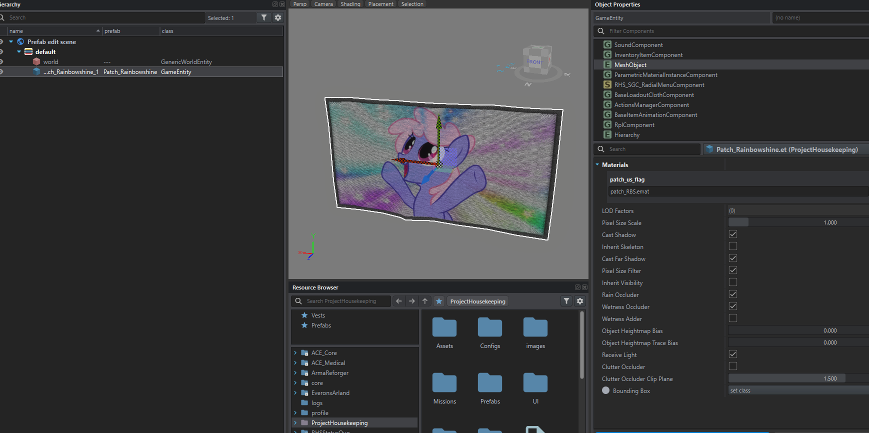Adjust the Clutter Occluder Clip Plane slider

[798, 378]
